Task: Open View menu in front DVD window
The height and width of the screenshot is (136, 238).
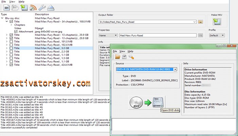Action: tap(122, 51)
